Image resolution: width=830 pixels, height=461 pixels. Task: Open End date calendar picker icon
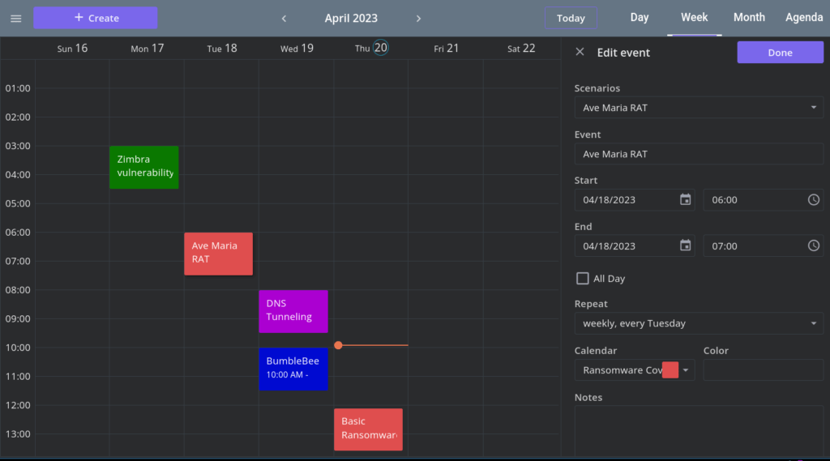[685, 245]
